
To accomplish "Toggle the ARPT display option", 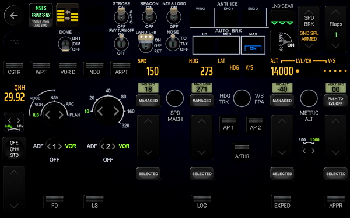I will (121, 69).
